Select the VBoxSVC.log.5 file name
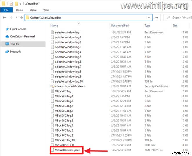 64,116
